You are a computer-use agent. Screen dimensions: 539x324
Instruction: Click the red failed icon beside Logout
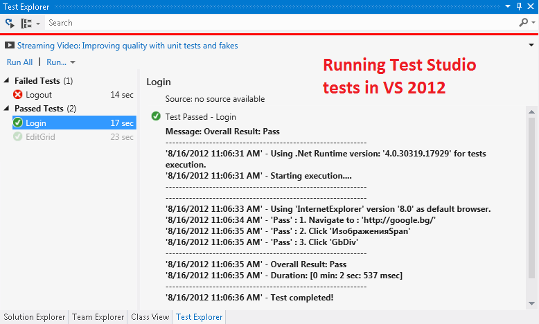(17, 94)
